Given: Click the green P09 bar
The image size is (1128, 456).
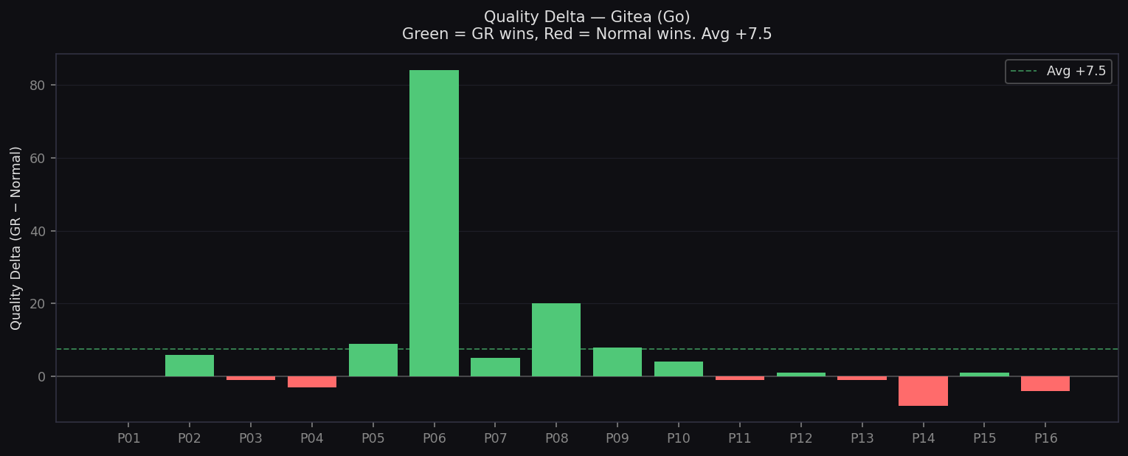Looking at the screenshot, I should tap(617, 362).
